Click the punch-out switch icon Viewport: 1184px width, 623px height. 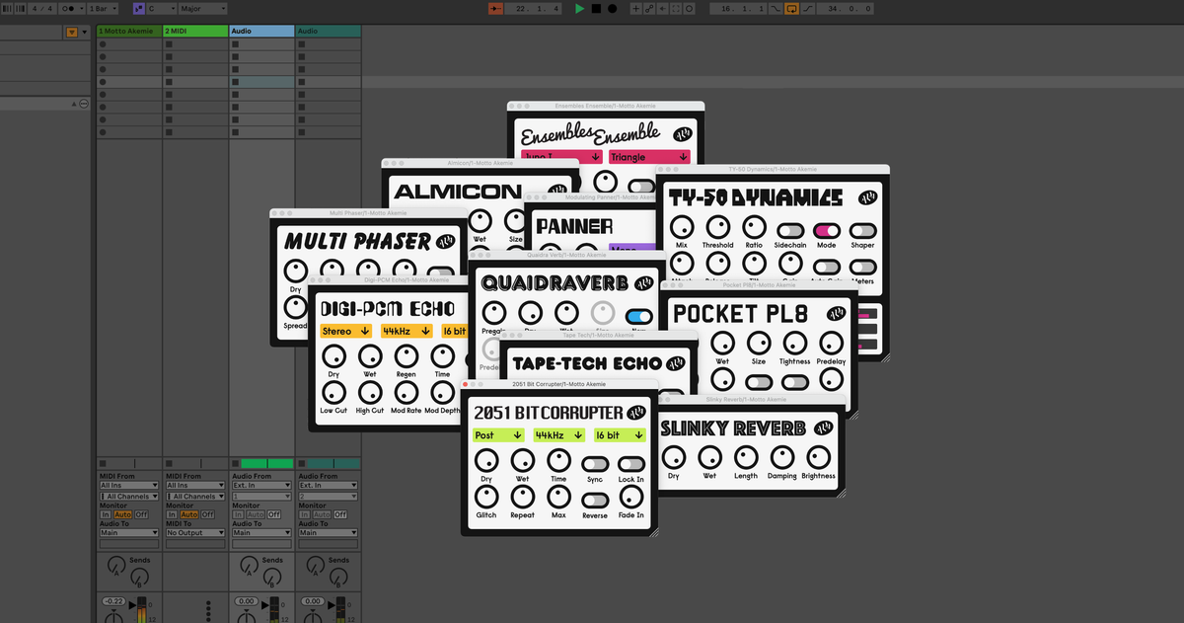(807, 8)
